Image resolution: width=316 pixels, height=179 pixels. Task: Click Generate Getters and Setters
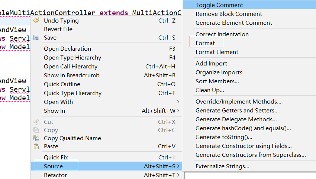click(x=237, y=111)
